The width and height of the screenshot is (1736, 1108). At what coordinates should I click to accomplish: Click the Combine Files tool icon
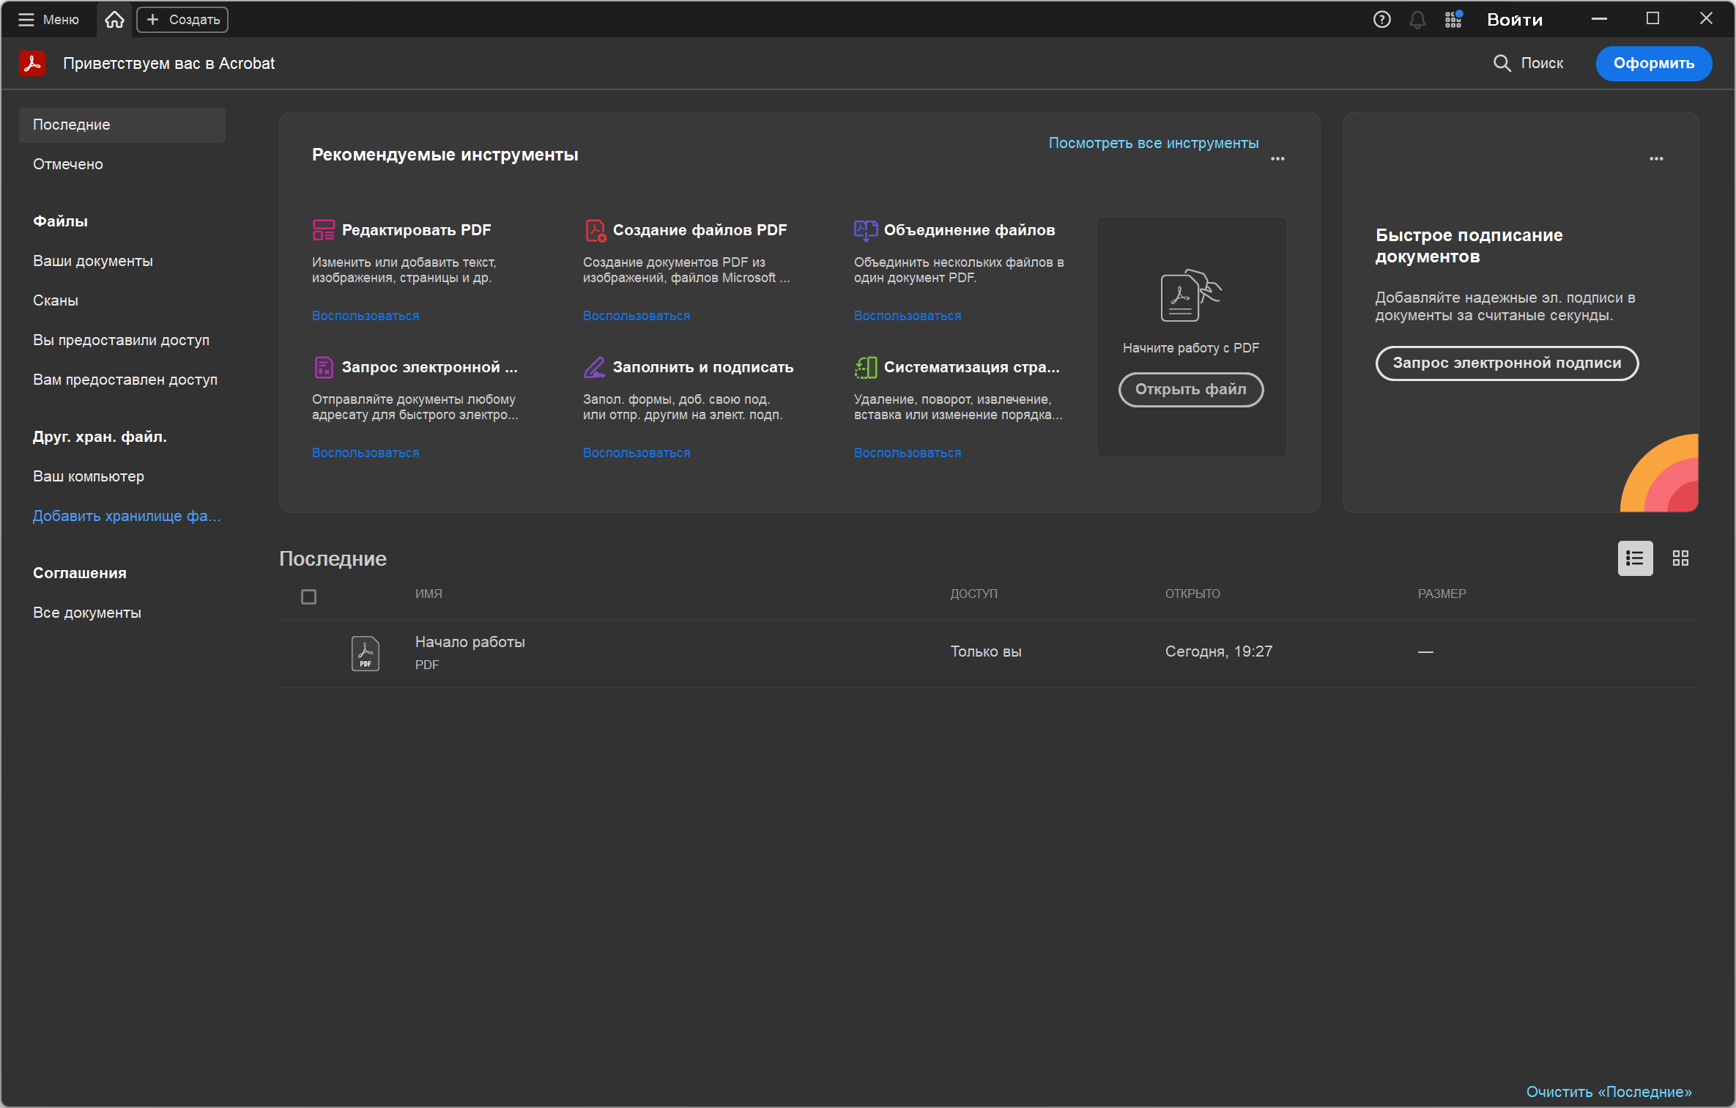tap(865, 230)
